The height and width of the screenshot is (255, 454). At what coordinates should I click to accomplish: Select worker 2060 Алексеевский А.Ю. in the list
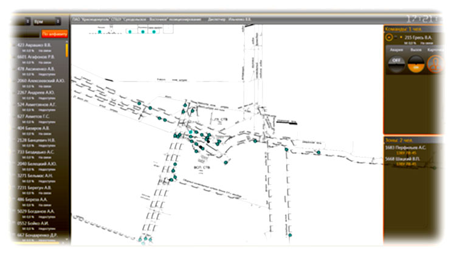pyautogui.click(x=41, y=80)
